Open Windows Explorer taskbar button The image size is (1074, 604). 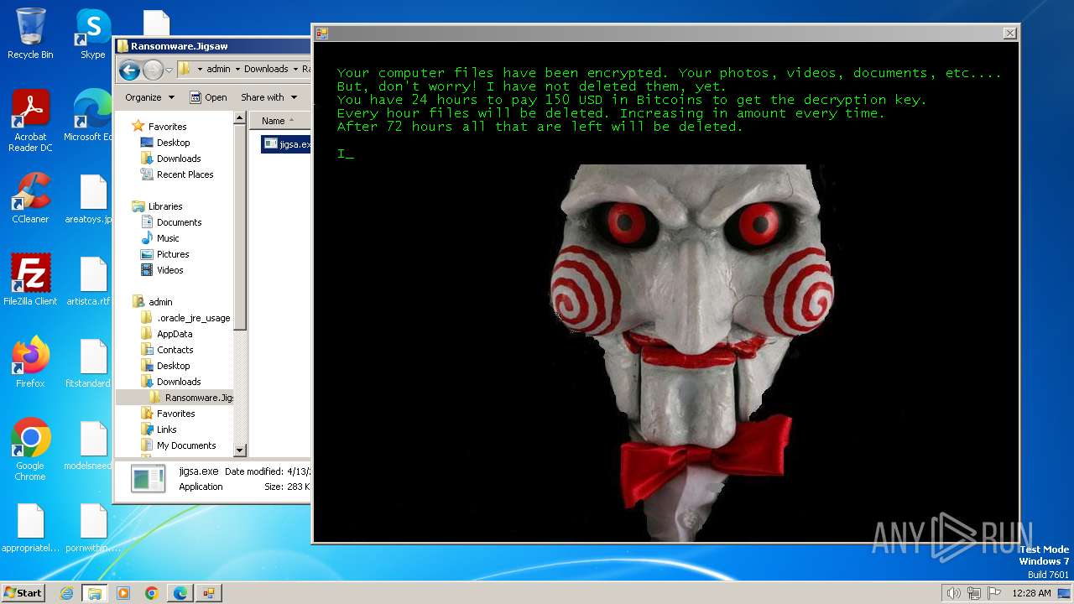click(x=94, y=593)
